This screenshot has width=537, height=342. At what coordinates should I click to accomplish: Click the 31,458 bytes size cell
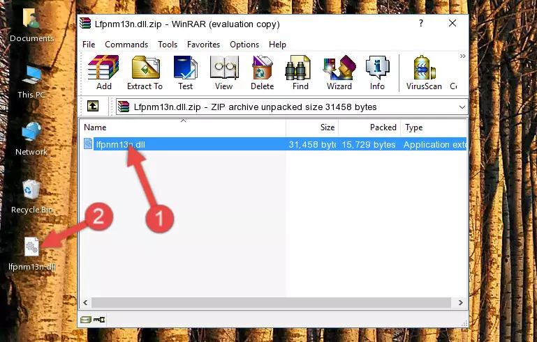pos(312,144)
